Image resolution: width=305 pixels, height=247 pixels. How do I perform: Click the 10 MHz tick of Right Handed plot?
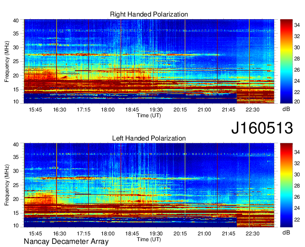[16, 102]
